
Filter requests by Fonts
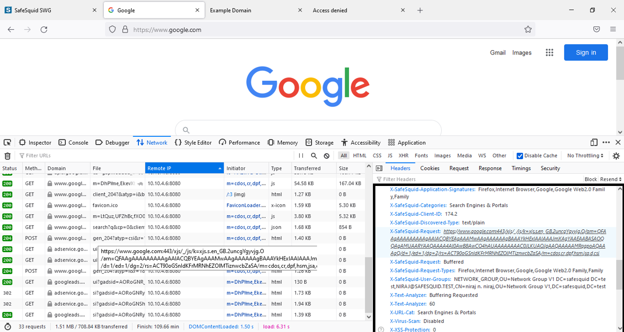tap(421, 156)
